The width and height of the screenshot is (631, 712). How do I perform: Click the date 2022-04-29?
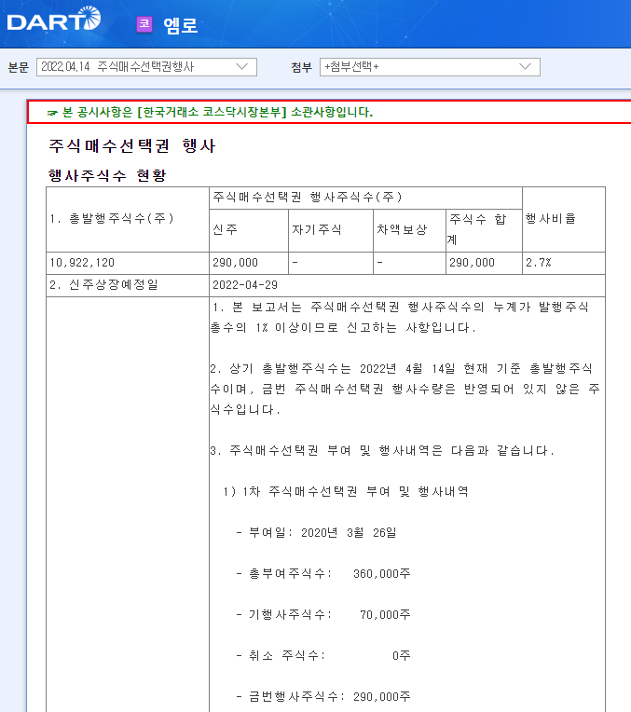click(x=245, y=285)
